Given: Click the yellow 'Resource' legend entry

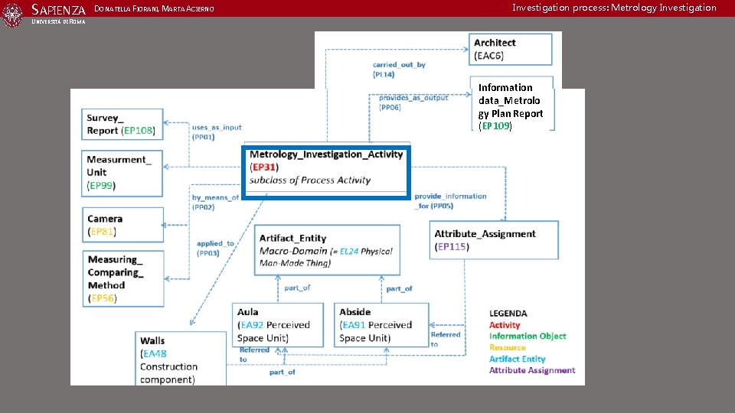Looking at the screenshot, I should click(507, 347).
